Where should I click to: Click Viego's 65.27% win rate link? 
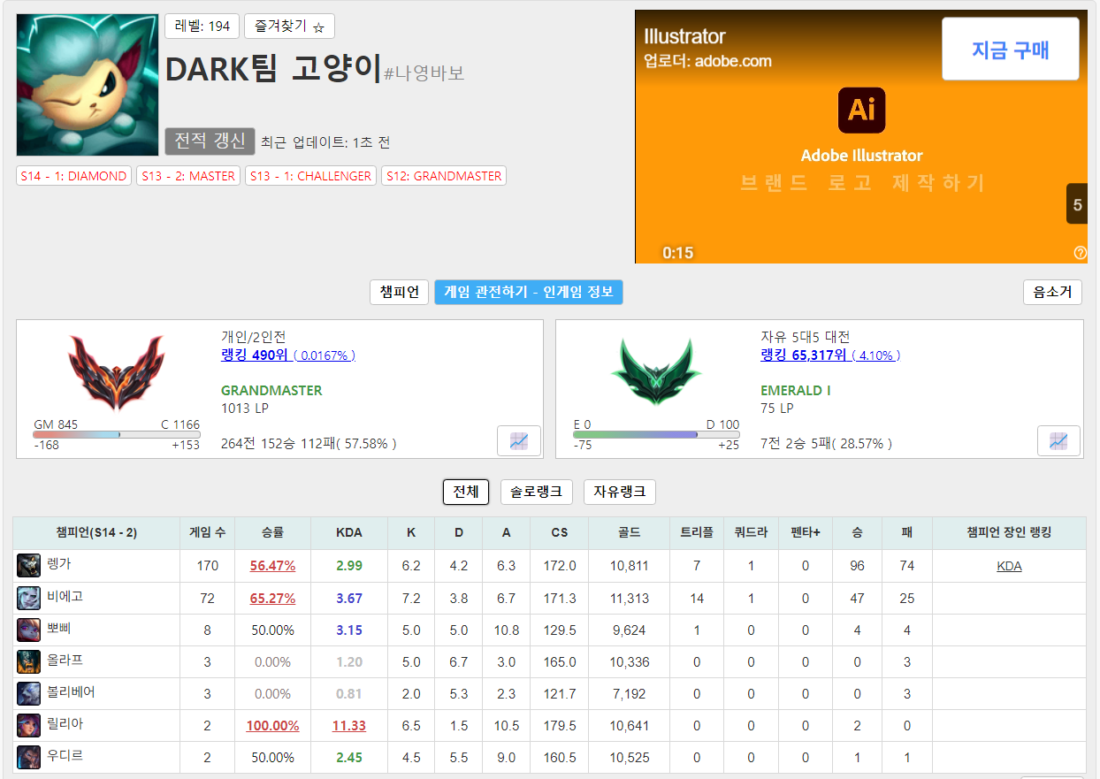[272, 598]
